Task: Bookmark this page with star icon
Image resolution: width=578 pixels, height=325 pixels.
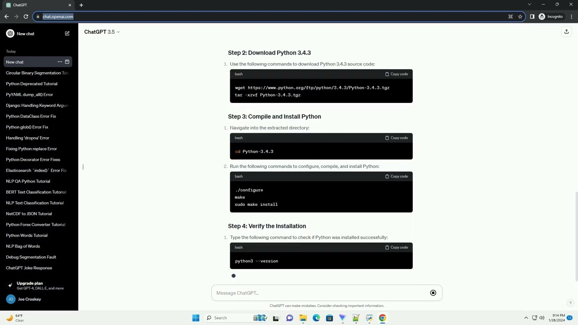Action: [x=520, y=17]
